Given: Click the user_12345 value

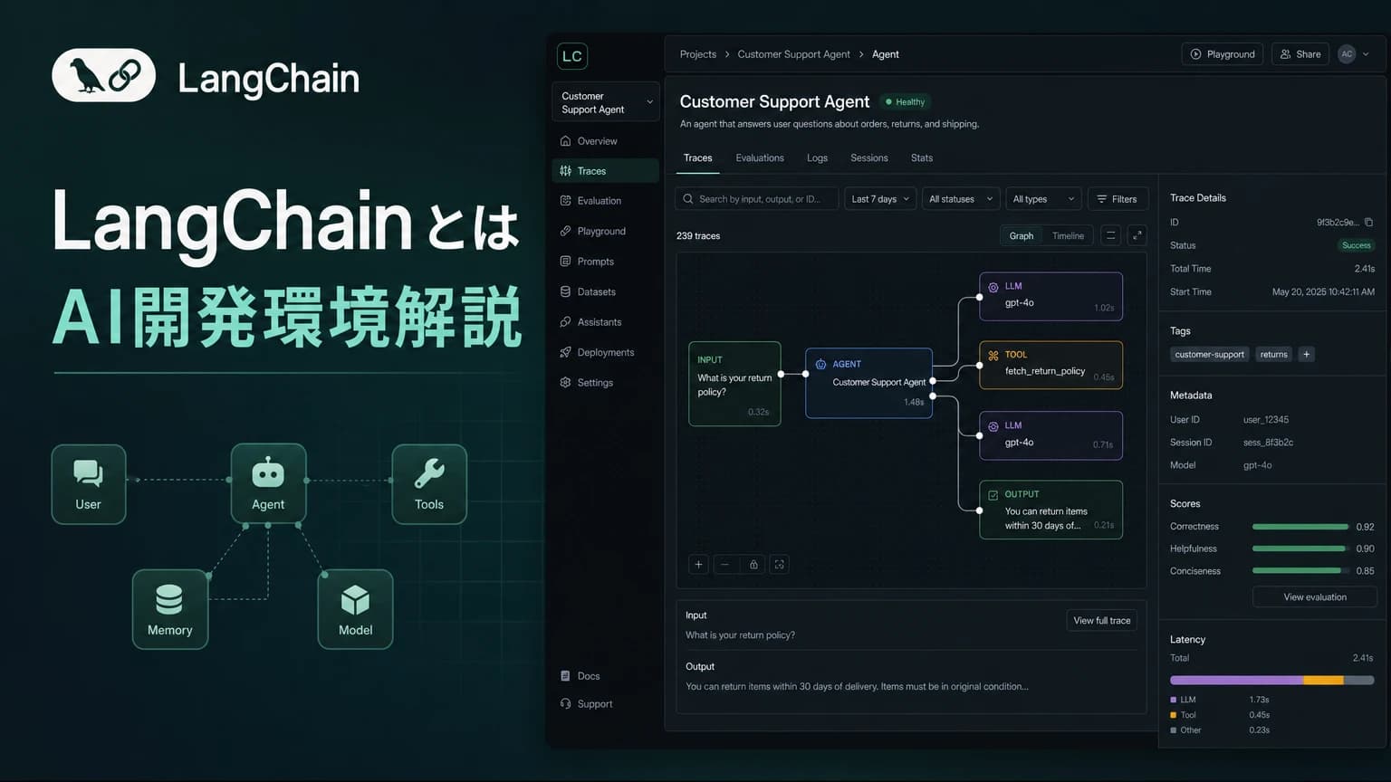Looking at the screenshot, I should click(1266, 420).
